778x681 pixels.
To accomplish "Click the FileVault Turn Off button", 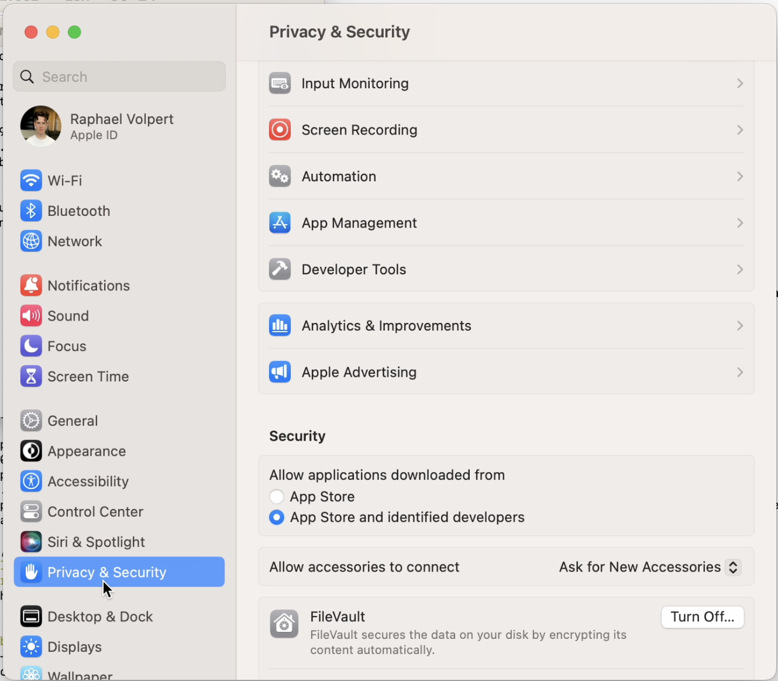I will (703, 617).
